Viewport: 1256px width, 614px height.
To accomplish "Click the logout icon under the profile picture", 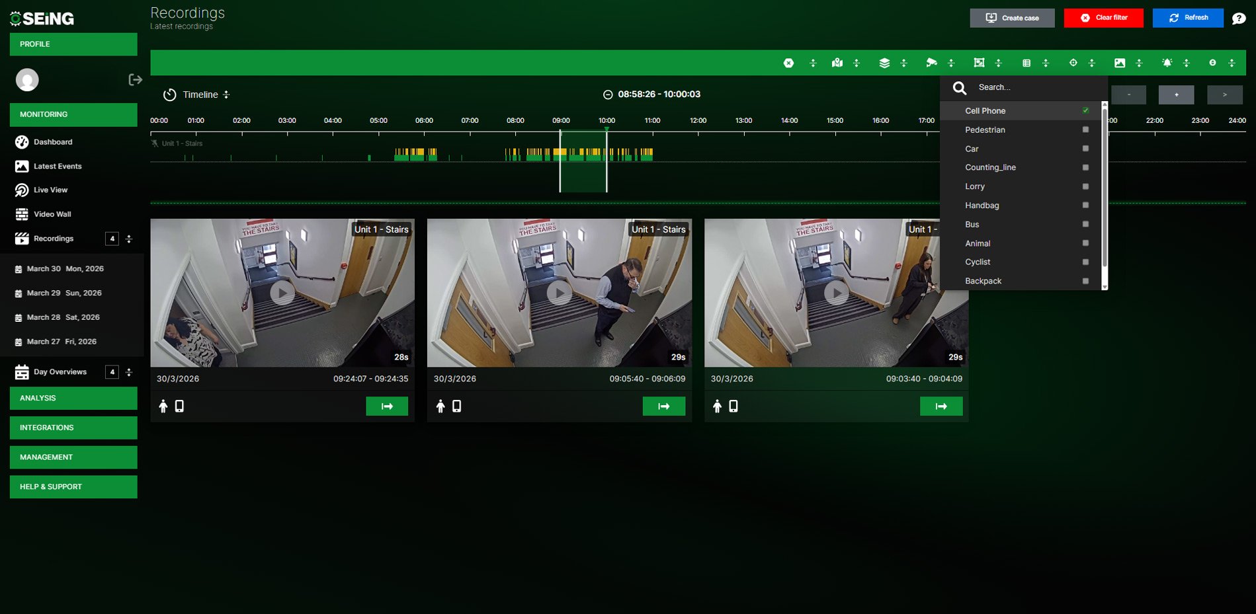I will 135,79.
